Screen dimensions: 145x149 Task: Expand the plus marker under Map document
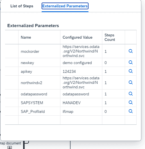pos(10,148)
